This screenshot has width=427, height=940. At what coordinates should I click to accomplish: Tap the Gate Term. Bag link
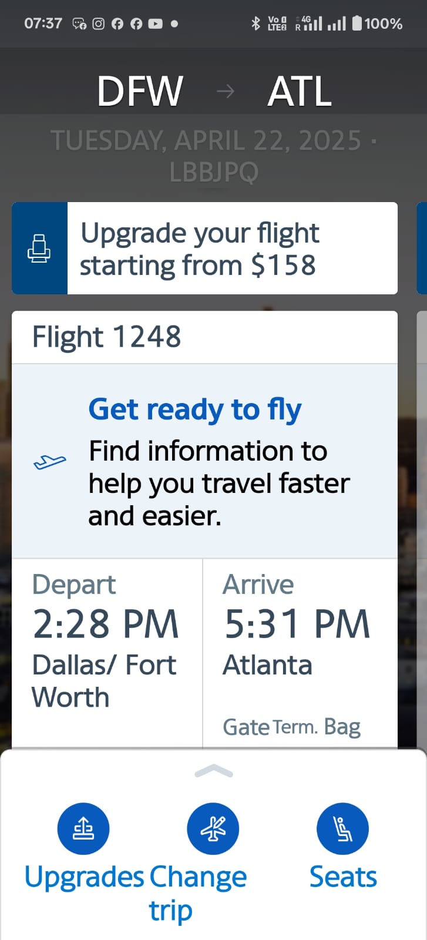coord(291,727)
